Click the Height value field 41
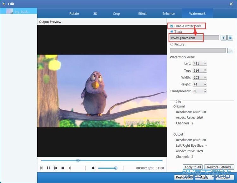 198,84
